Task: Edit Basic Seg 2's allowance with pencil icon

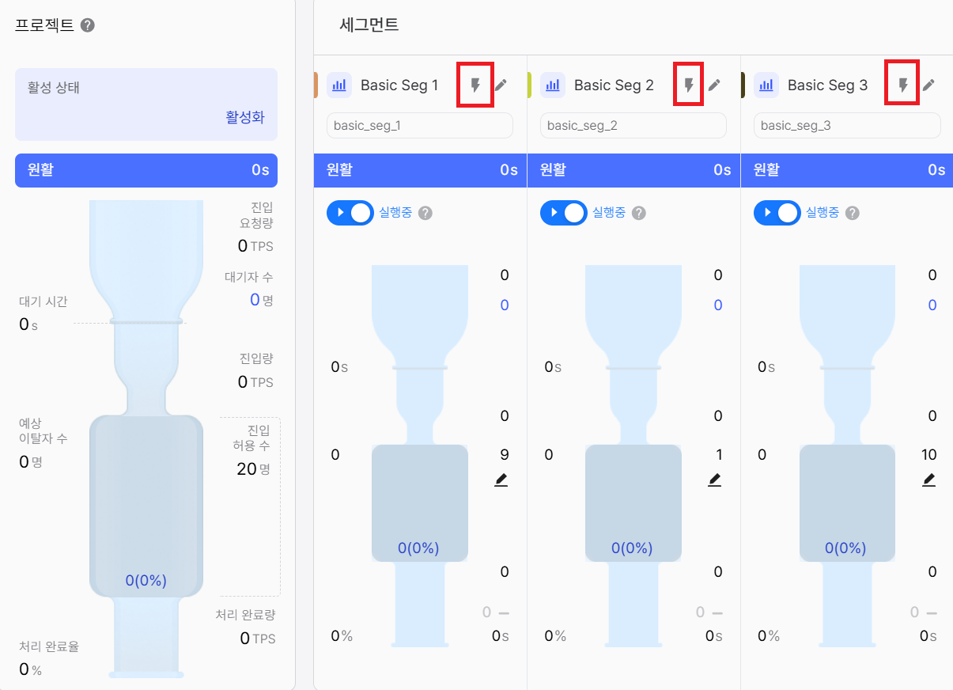Action: click(x=714, y=479)
